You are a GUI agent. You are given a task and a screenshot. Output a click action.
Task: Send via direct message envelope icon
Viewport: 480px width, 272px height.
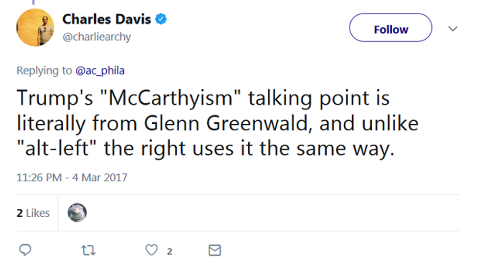(x=215, y=251)
